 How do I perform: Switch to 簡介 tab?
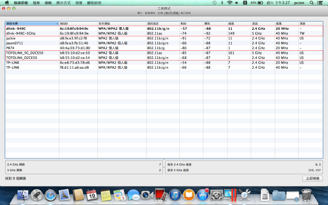[140, 13]
